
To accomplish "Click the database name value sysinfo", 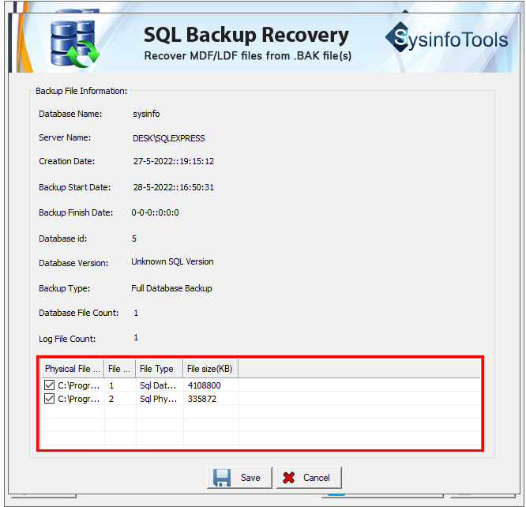I will coord(146,114).
